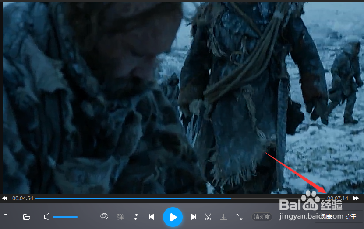
Task: Mute audio with the speaker icon
Action: 47,217
